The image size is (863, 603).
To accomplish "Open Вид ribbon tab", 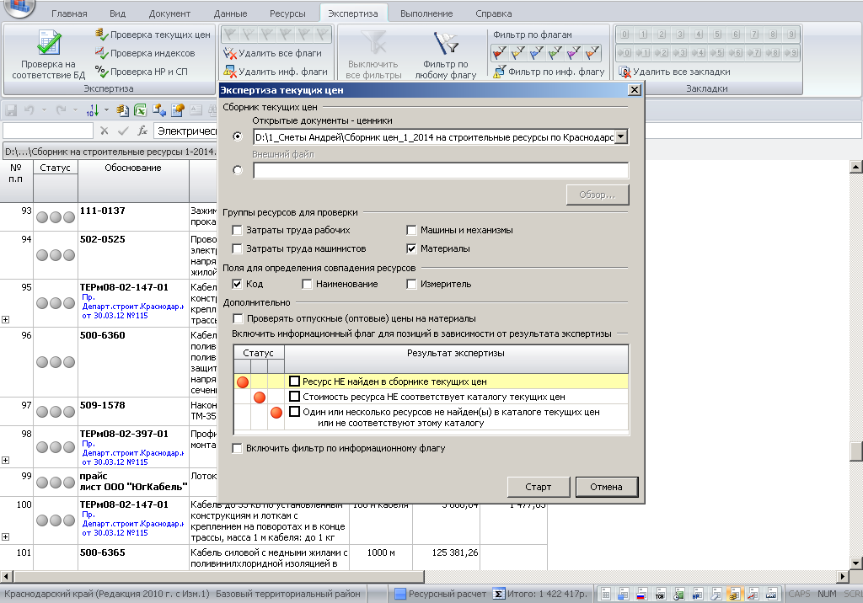I will (117, 13).
